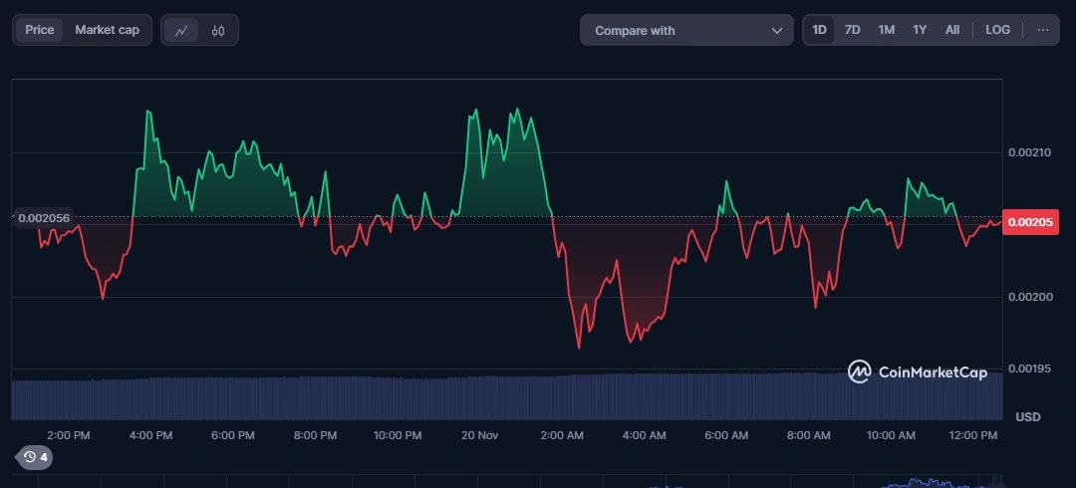The height and width of the screenshot is (488, 1076).
Task: Expand the Compare with chevron arrow
Action: (x=776, y=31)
